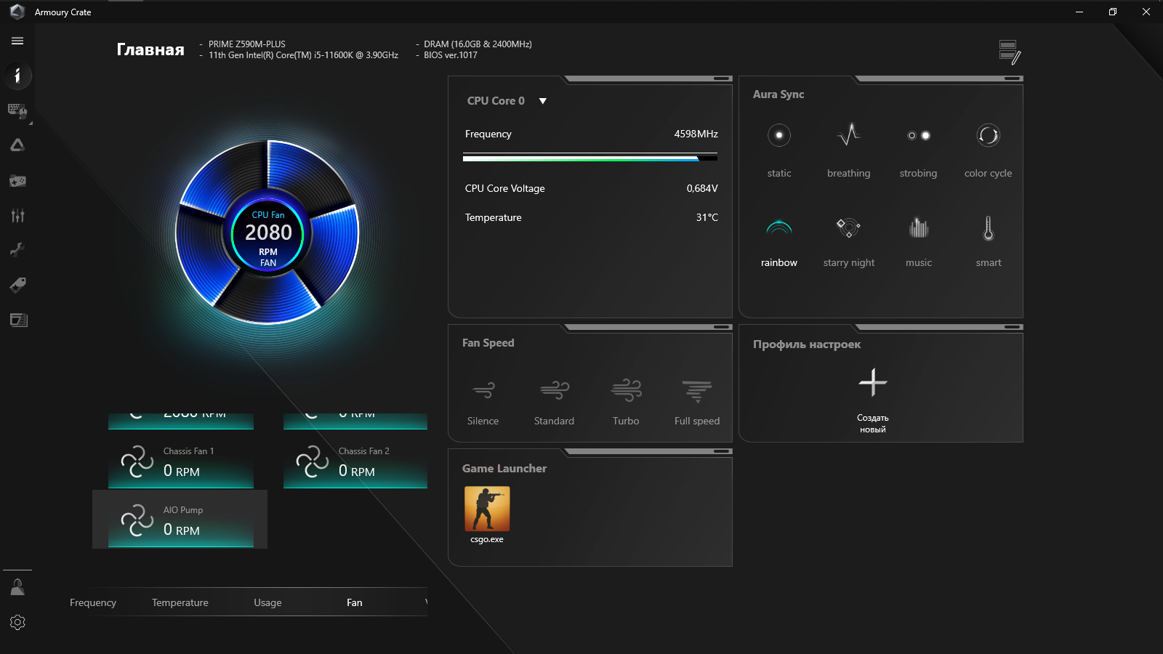The height and width of the screenshot is (654, 1163).
Task: Open user profile icon in sidebar
Action: (17, 587)
